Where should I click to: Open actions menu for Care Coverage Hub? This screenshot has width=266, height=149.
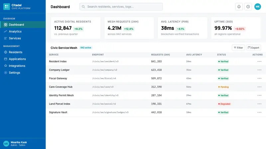259,87
